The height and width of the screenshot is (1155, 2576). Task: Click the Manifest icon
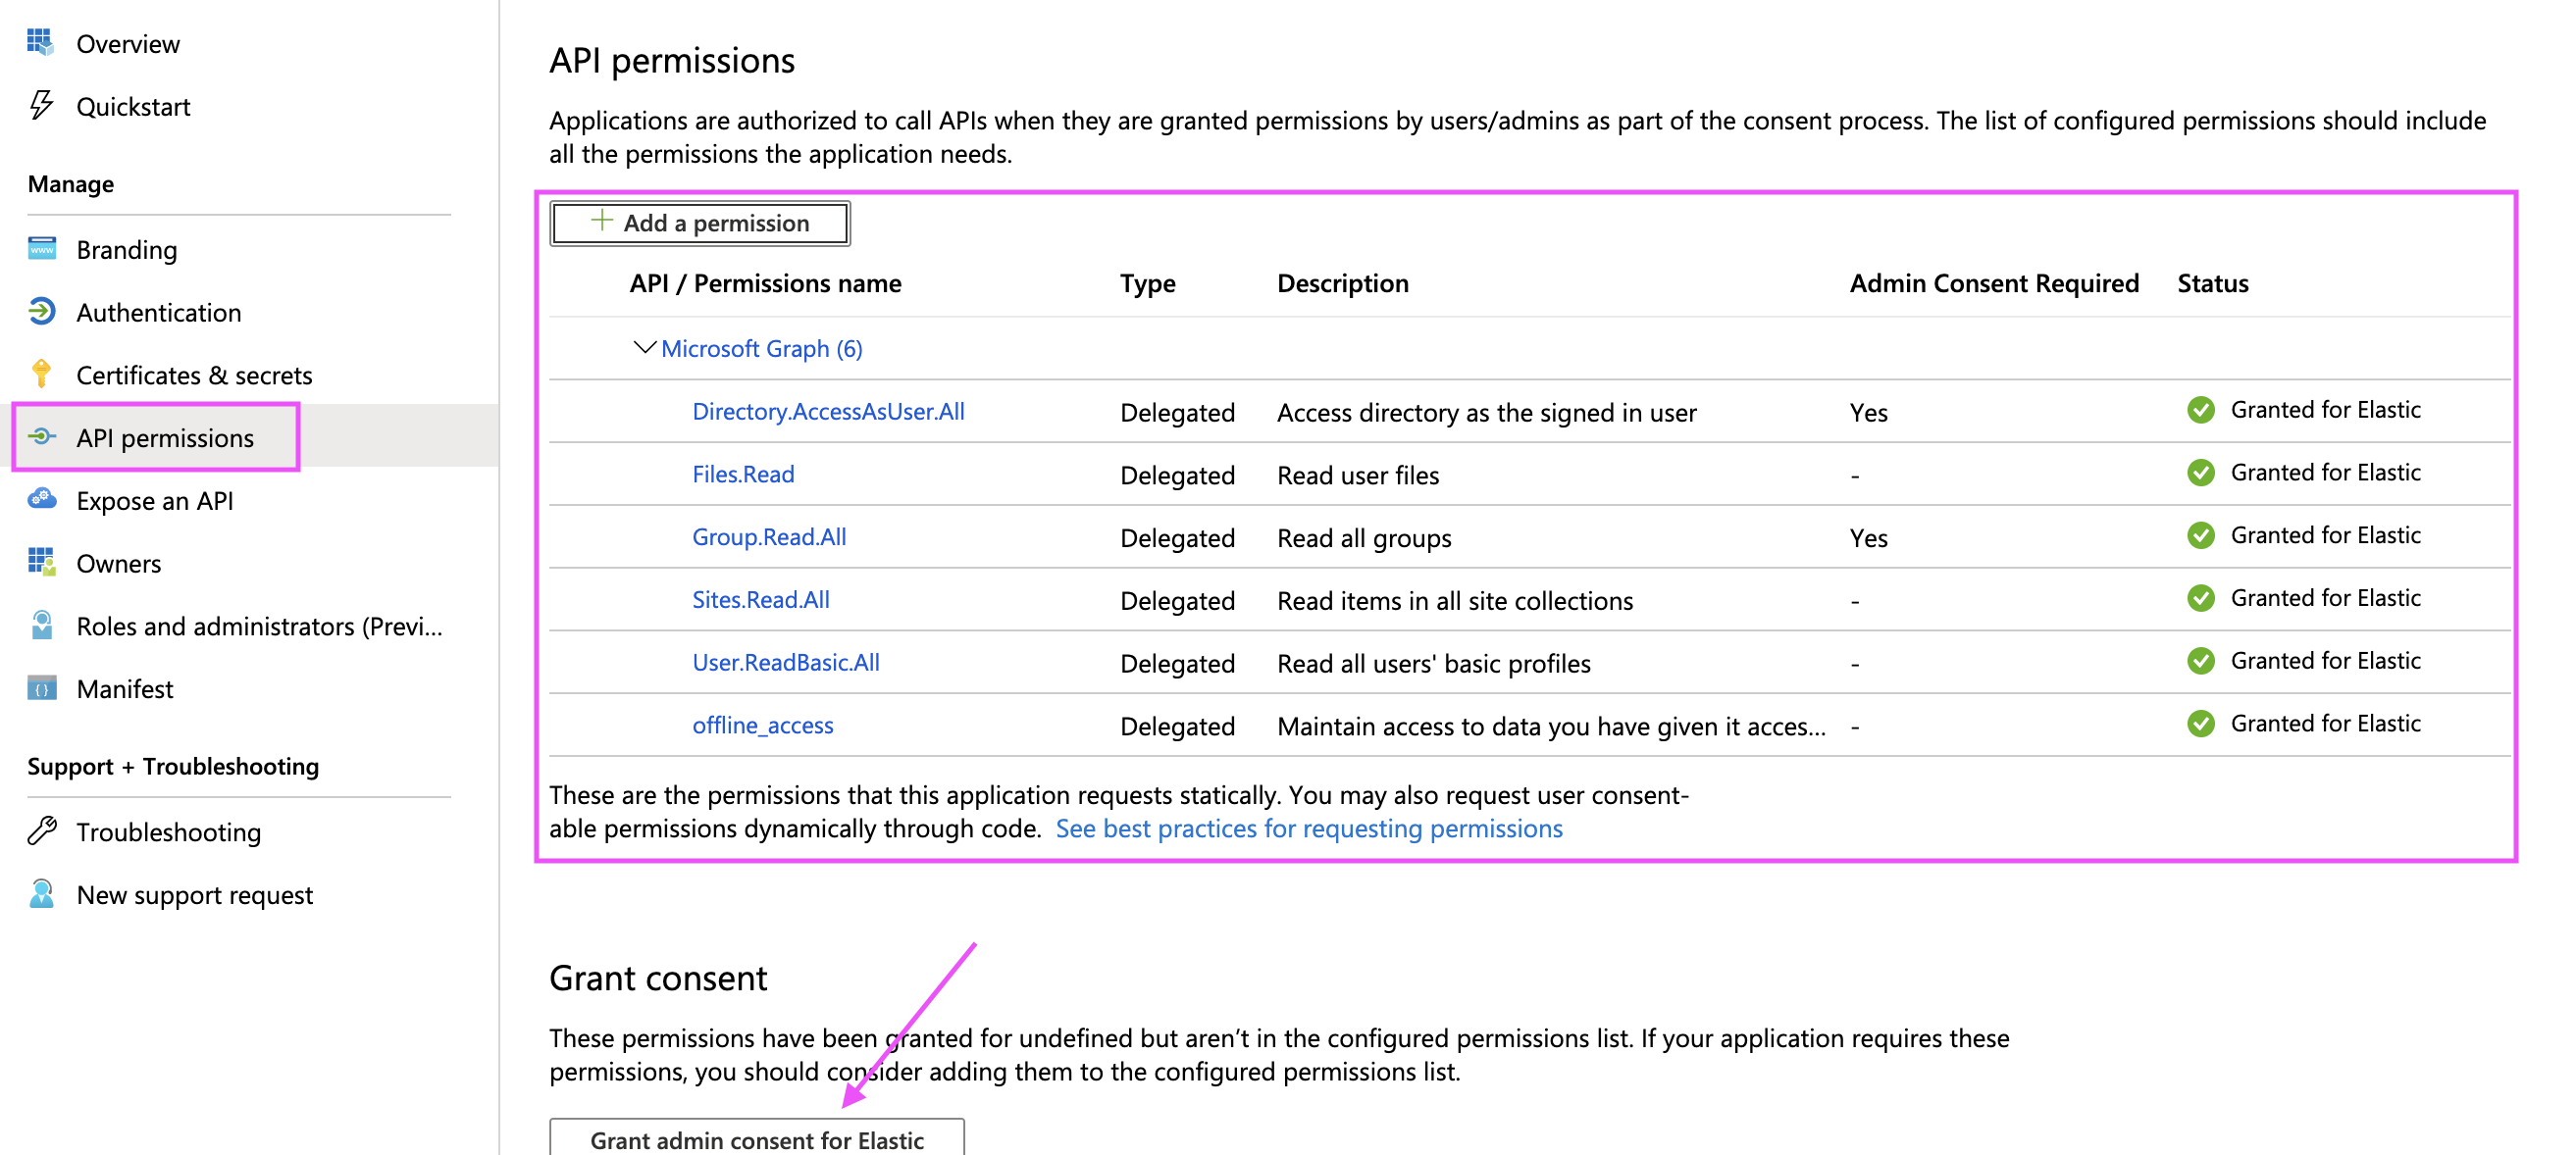[41, 687]
